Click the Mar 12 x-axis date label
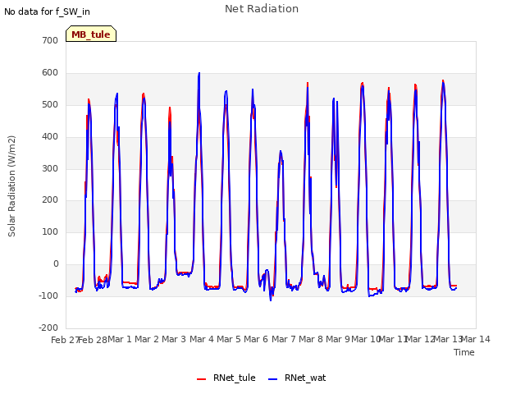The width and height of the screenshot is (525, 394). coord(420,339)
